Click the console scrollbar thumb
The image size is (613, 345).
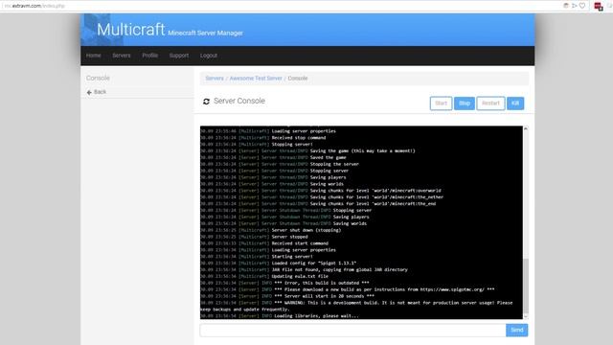(526, 286)
